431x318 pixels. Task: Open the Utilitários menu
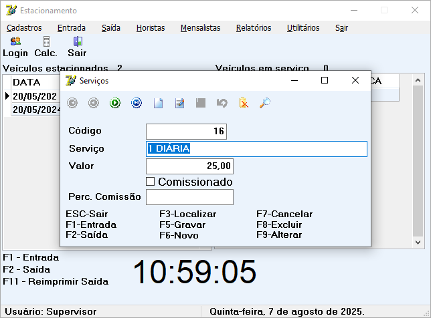(x=303, y=28)
